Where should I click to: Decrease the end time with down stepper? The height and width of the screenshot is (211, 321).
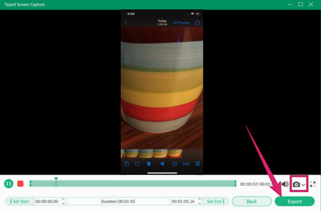tap(200, 203)
